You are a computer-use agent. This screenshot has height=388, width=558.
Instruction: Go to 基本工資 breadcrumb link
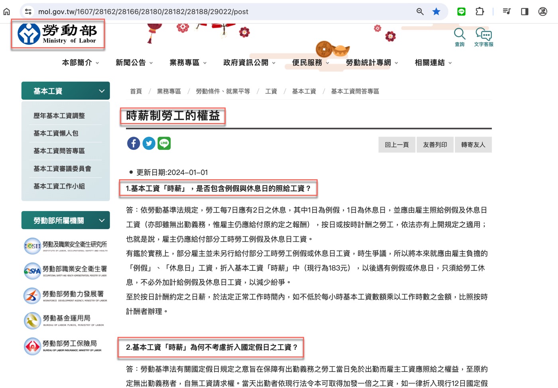(304, 91)
